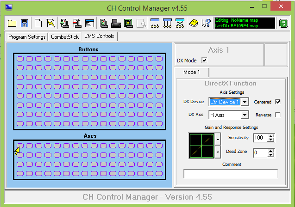Open the DX Device dropdown
The width and height of the screenshot is (295, 207).
coord(245,102)
